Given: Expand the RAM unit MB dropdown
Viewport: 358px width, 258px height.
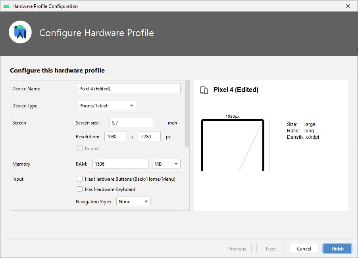Looking at the screenshot, I should click(166, 164).
